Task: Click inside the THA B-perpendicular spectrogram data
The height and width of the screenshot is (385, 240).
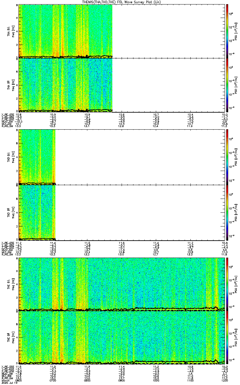Action: [66, 31]
